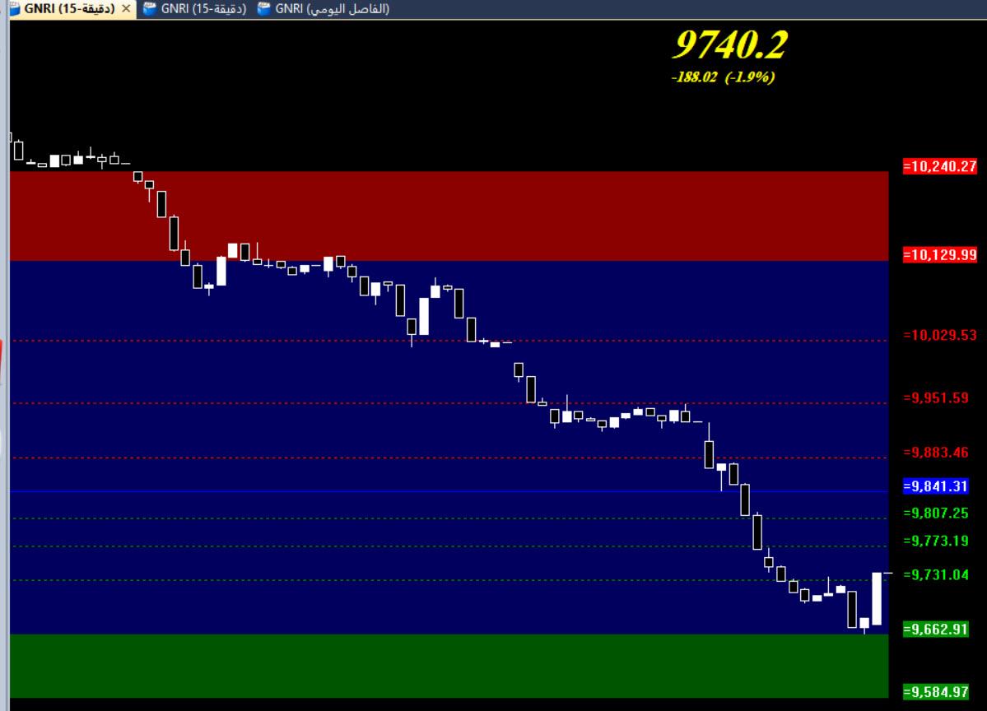Select the green level label =9,662.91
Image resolution: width=987 pixels, height=711 pixels.
click(x=936, y=630)
